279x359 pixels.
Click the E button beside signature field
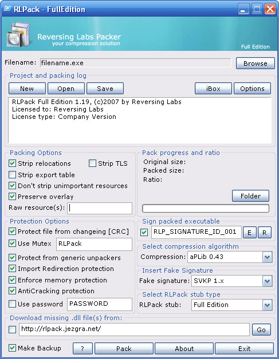pyautogui.click(x=249, y=233)
